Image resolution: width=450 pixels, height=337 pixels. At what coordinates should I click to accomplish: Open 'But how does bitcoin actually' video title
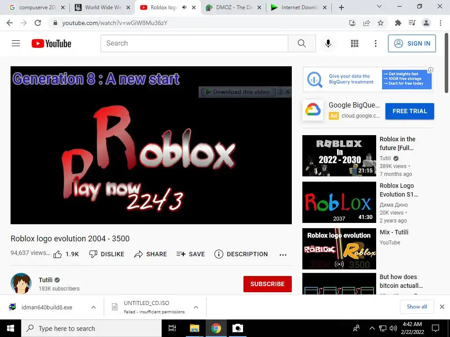click(x=401, y=281)
